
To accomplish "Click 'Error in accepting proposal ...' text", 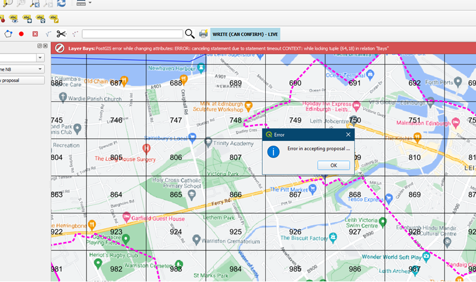I will tap(319, 149).
